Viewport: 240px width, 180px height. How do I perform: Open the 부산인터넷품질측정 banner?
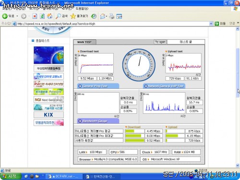tap(48, 69)
